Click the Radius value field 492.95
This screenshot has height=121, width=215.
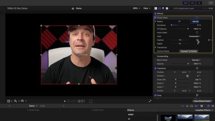pyautogui.click(x=195, y=22)
